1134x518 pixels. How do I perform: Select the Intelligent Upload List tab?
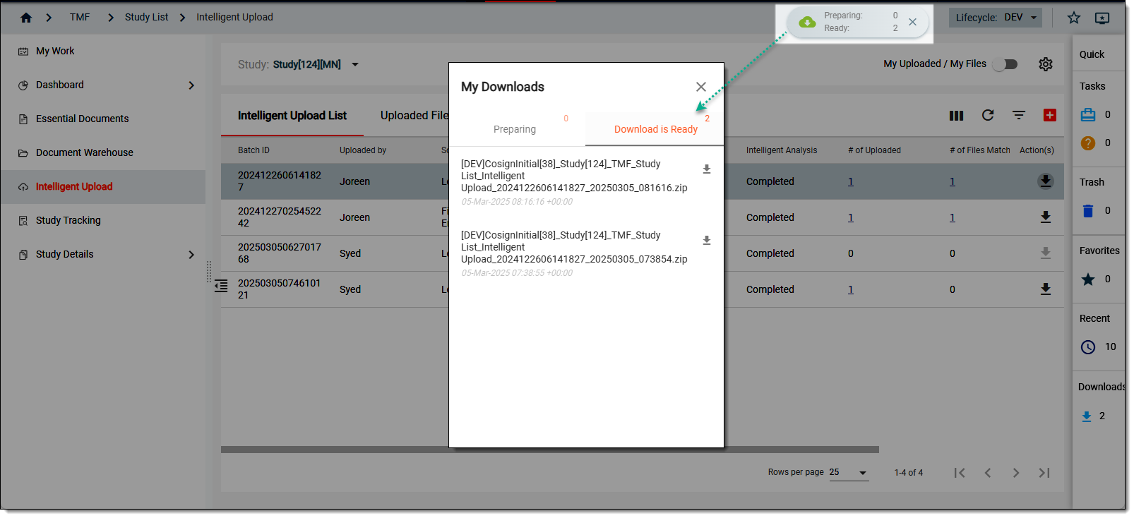coord(292,116)
